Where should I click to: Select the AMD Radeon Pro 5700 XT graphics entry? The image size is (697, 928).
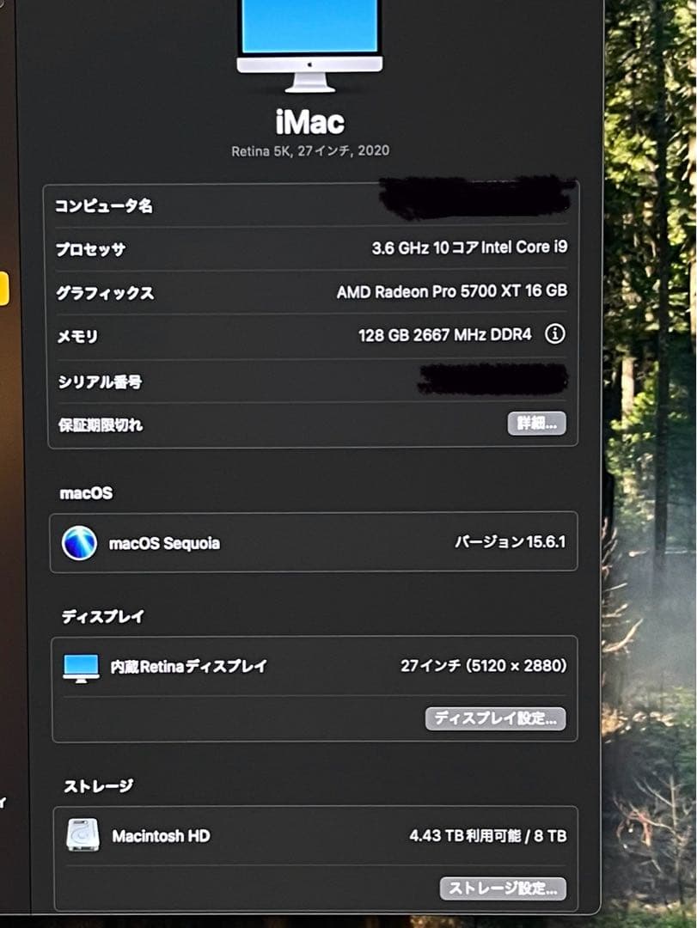tap(453, 291)
